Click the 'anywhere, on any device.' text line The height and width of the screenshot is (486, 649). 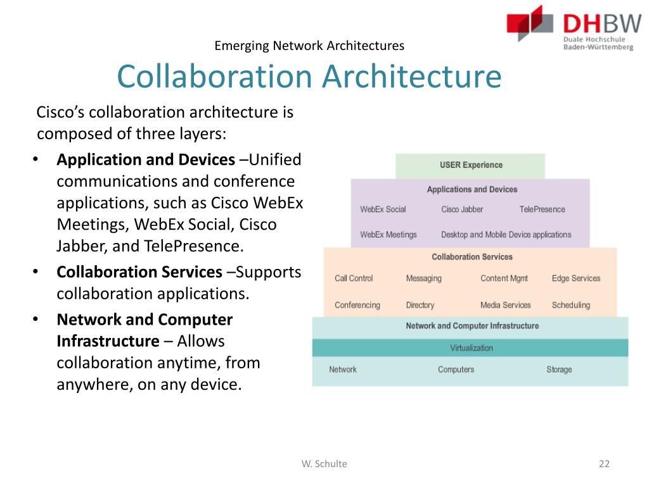149,385
